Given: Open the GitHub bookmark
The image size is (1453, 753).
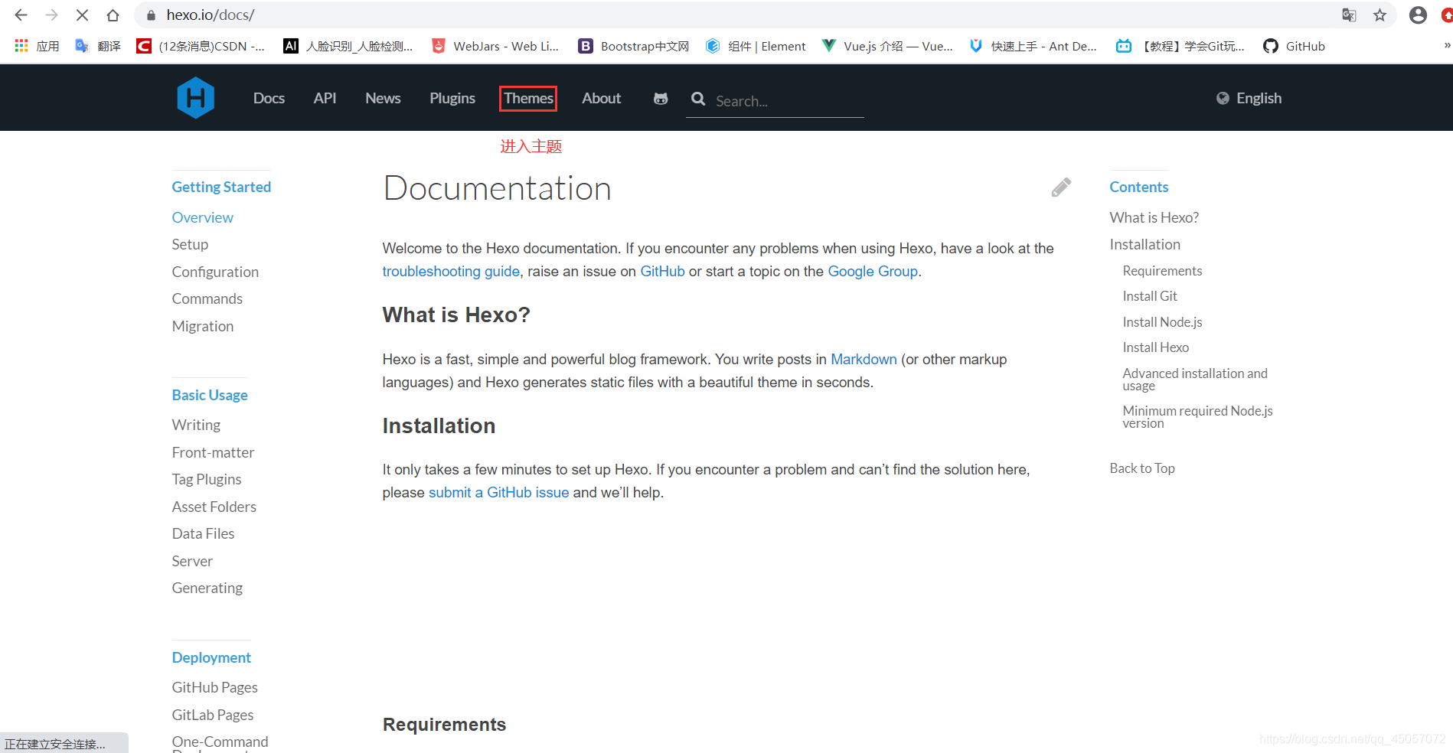Looking at the screenshot, I should pyautogui.click(x=1295, y=46).
